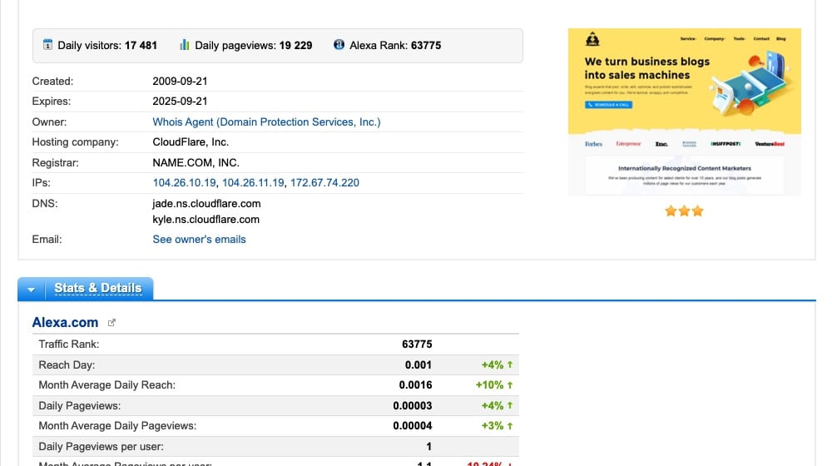Click the bar chart icon beside Daily pageviews

click(184, 45)
